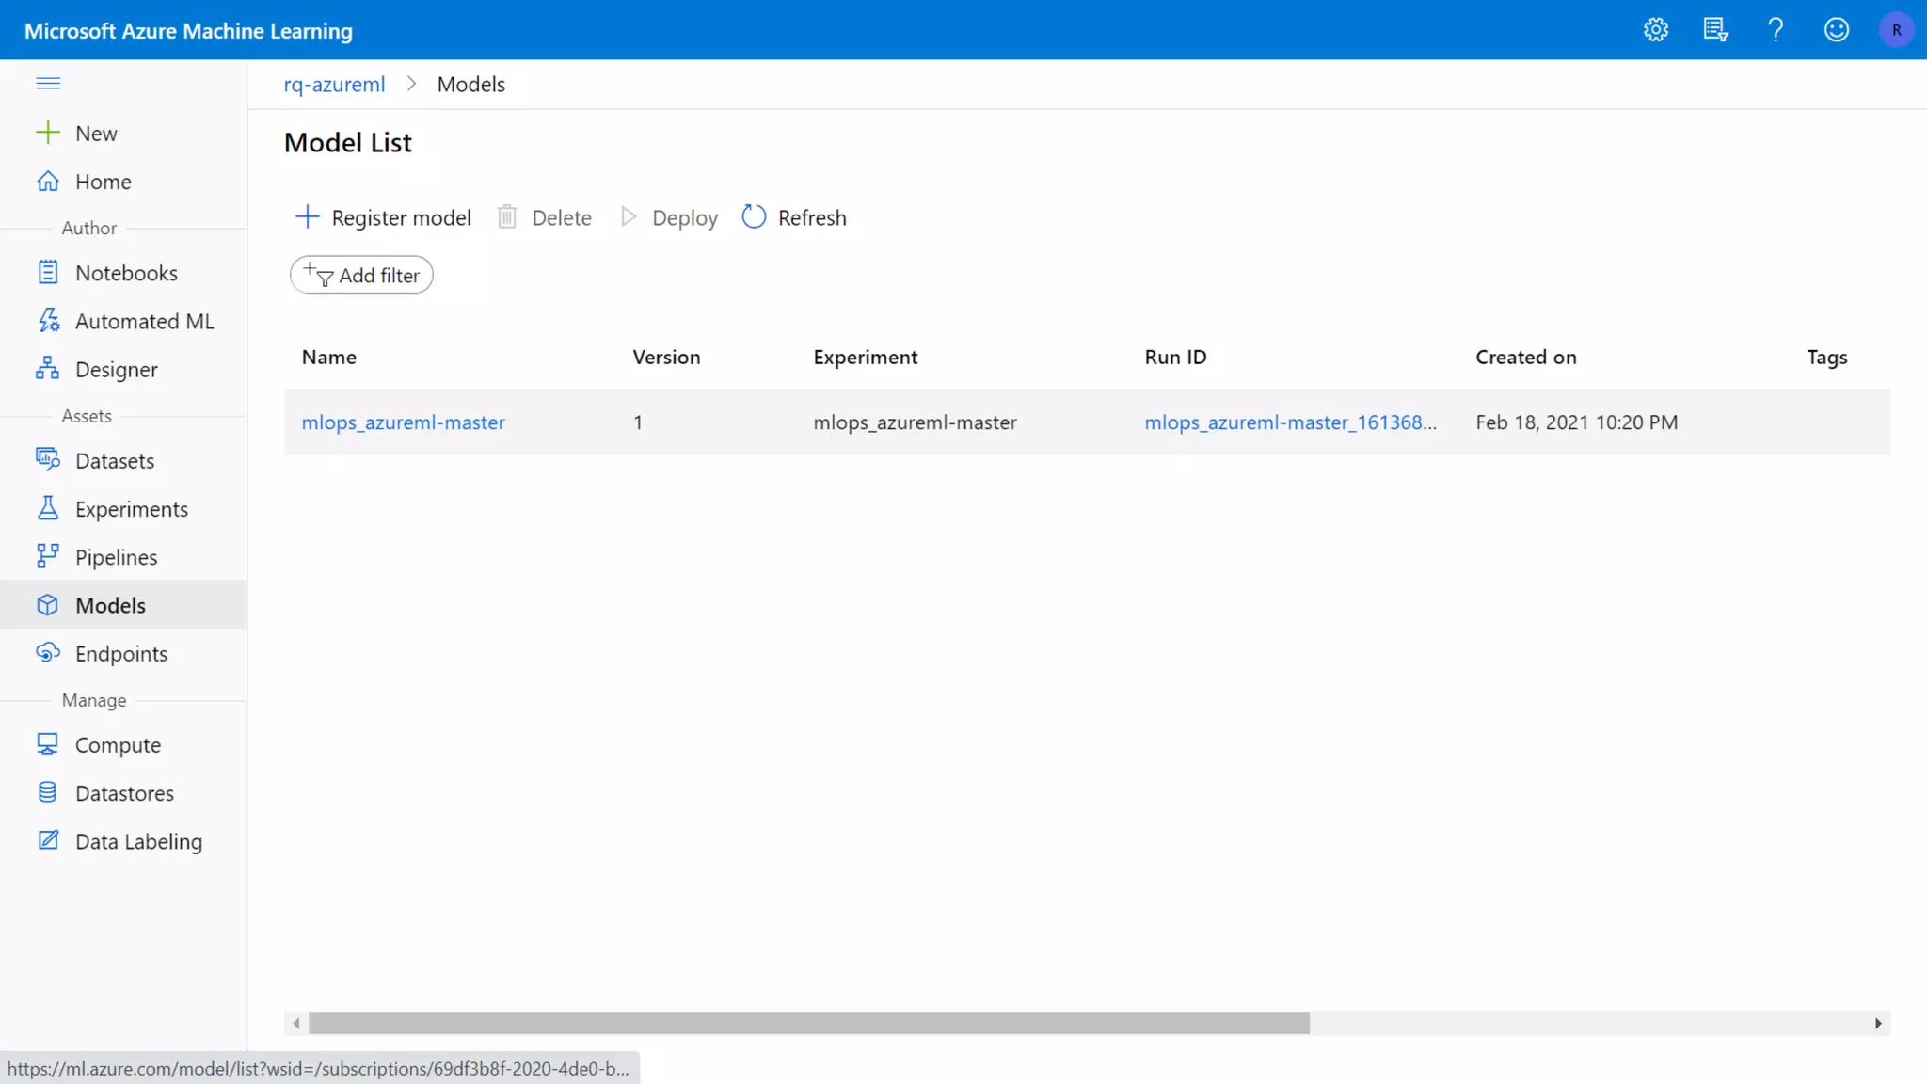The width and height of the screenshot is (1927, 1084).
Task: Open Data Labeling from sidebar
Action: point(138,841)
